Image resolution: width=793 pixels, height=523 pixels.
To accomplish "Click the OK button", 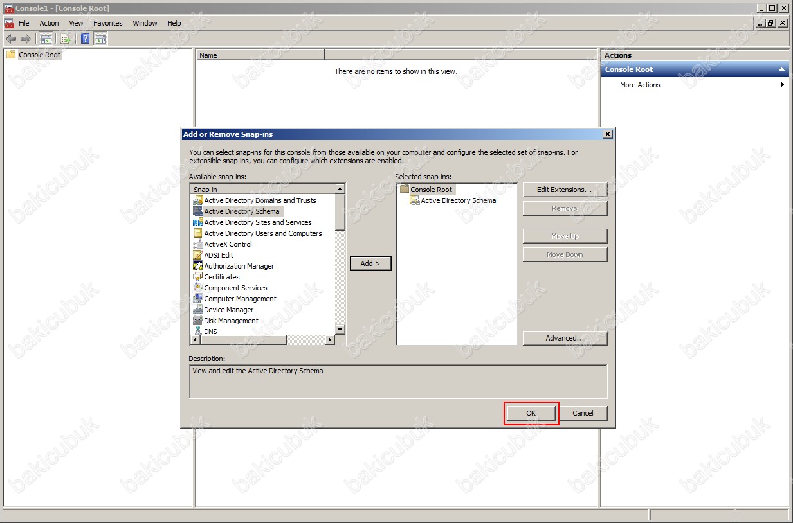I will [531, 413].
